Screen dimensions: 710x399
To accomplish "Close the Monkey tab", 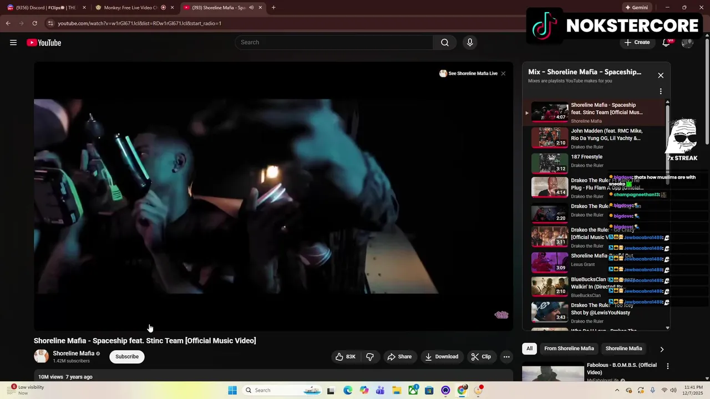I will 172,8.
